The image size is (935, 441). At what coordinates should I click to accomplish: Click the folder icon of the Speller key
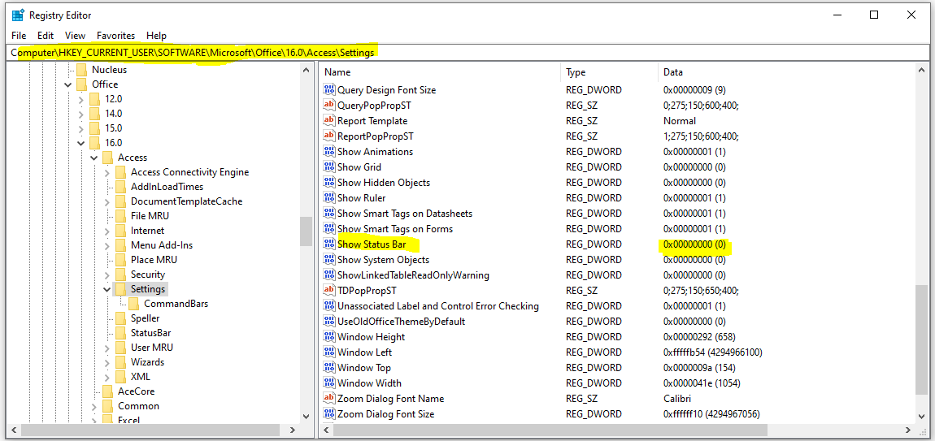point(120,318)
